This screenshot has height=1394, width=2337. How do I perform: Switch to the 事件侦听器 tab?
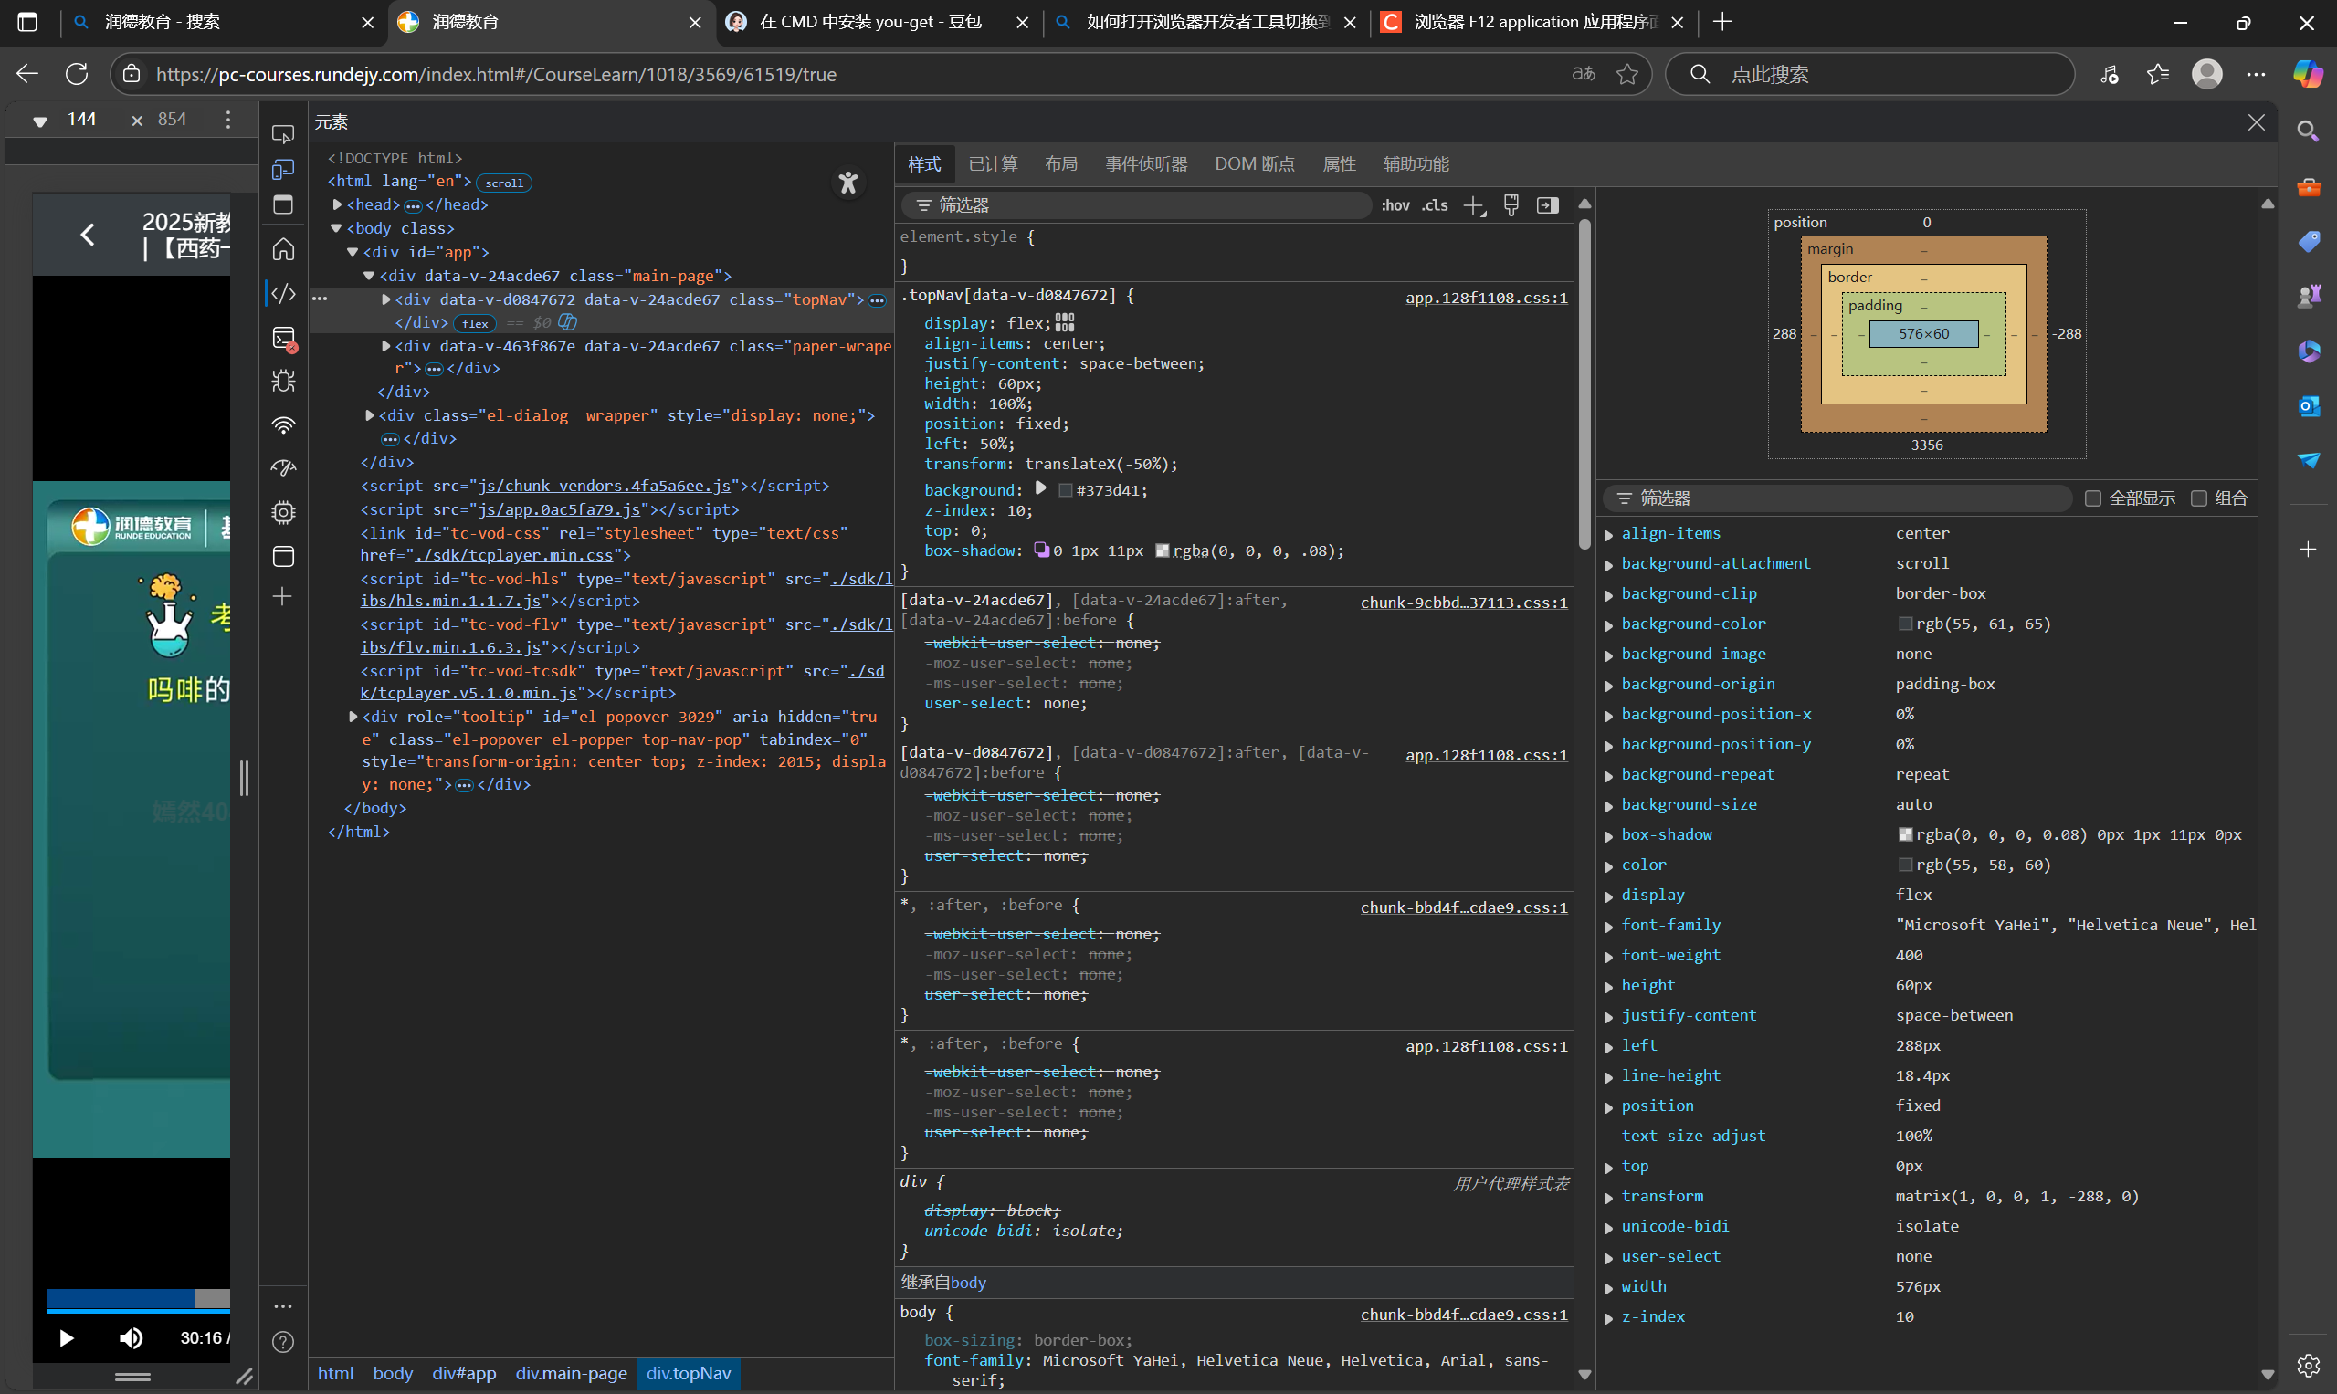coord(1145,163)
